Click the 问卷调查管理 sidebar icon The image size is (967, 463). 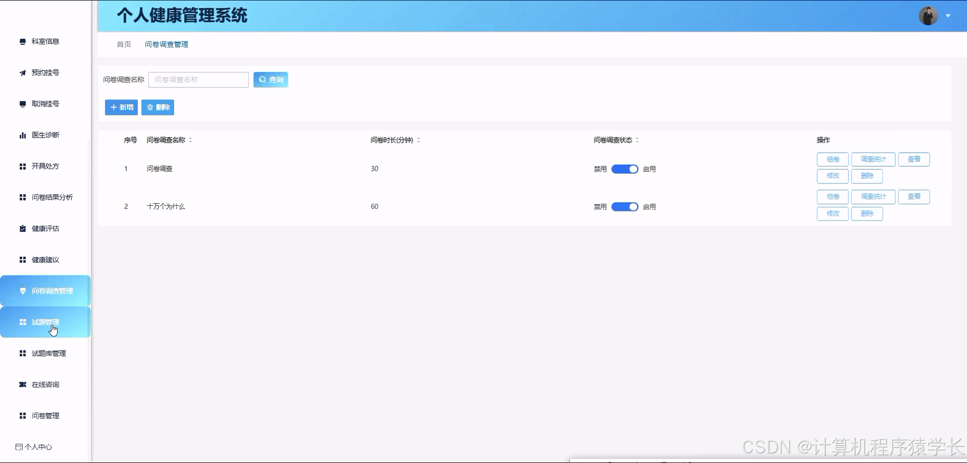23,291
